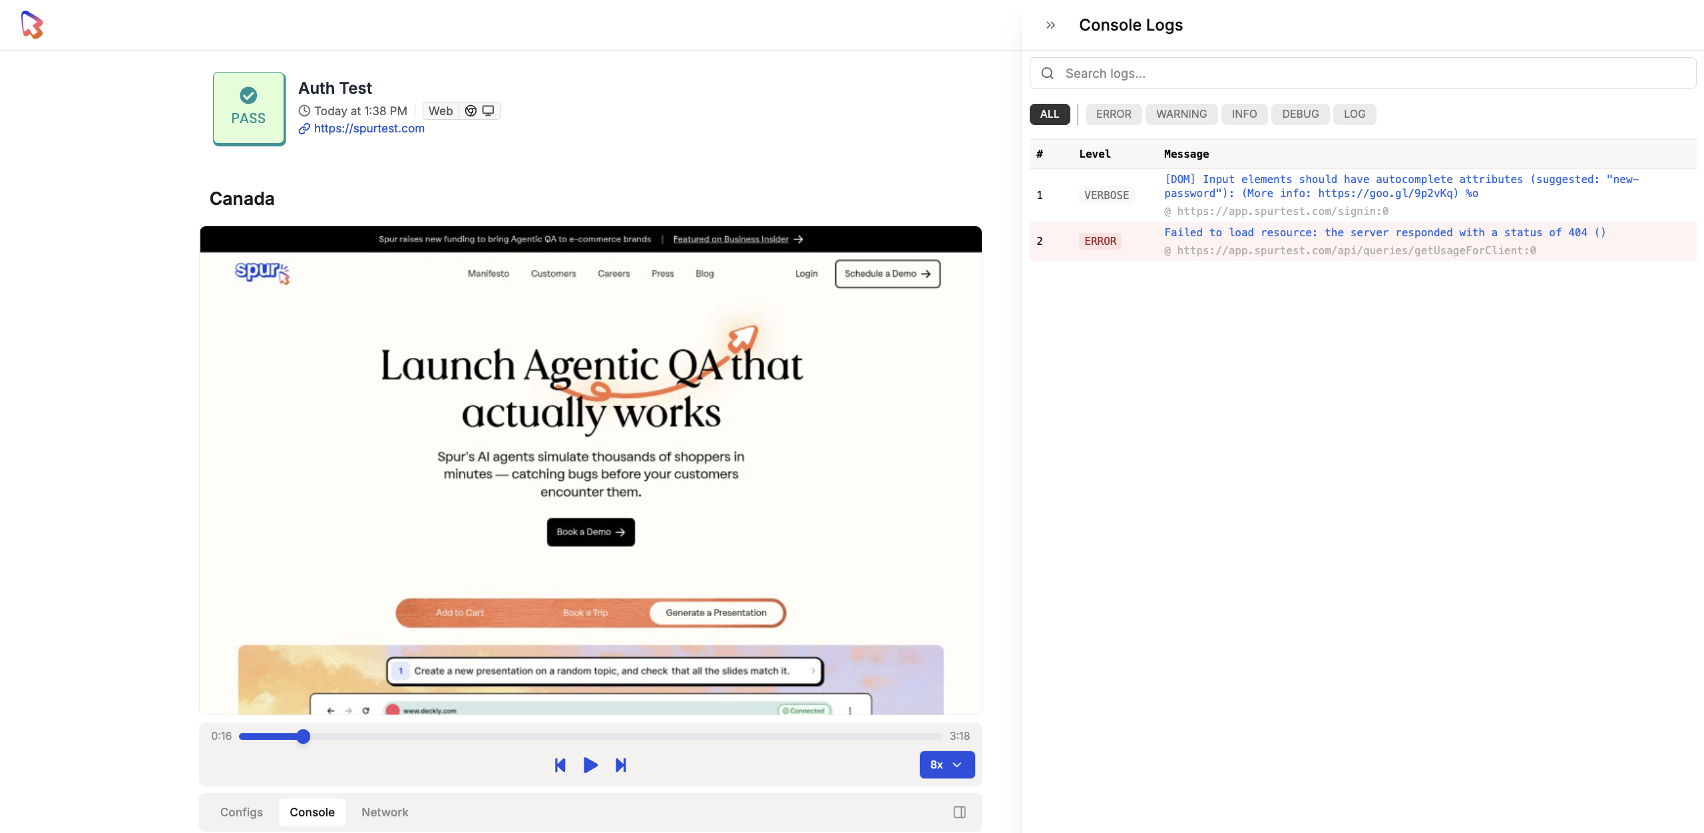Filter logs by WARNING level
The image size is (1704, 833).
tap(1181, 114)
